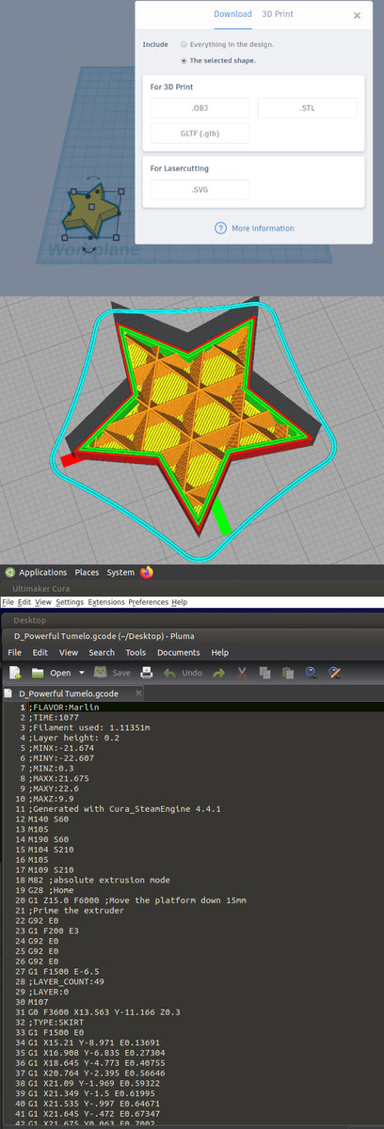Open Cura's Preferences menu
This screenshot has height=1129, width=384.
click(149, 602)
